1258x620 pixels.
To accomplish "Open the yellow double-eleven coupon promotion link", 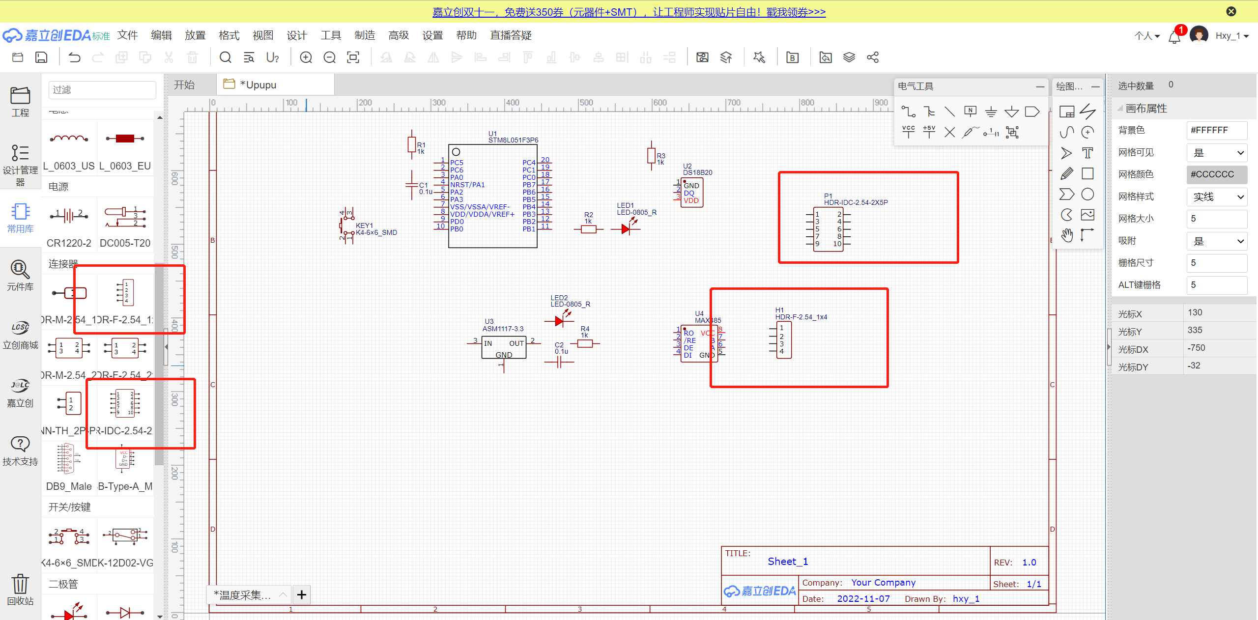I will click(629, 12).
